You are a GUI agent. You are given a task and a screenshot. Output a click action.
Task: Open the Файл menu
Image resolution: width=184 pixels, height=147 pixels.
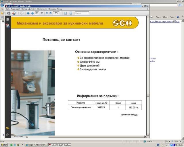(7, 9)
